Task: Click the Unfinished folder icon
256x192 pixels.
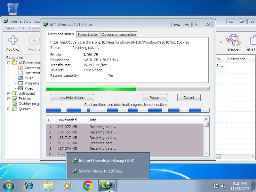Action: 15,93
